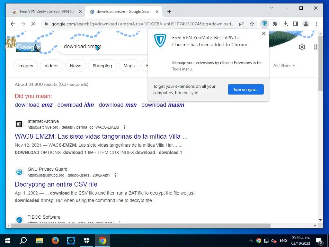
Task: Close the download emzm search tab
Action: (x=157, y=12)
